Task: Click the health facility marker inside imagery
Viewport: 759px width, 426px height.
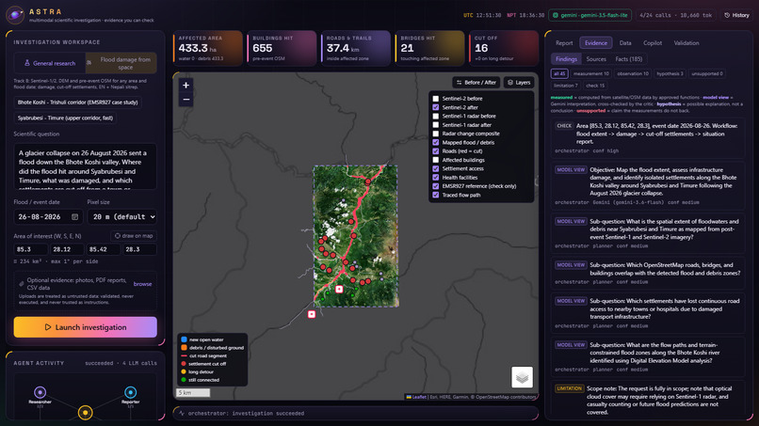Action: pos(339,289)
